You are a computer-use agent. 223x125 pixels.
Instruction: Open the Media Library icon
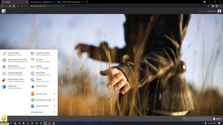4,67
